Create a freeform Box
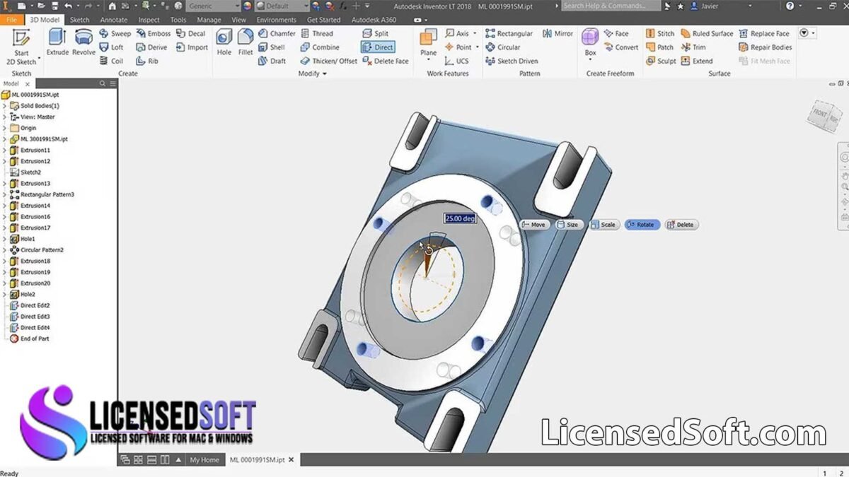Viewport: 849px width, 477px height. pyautogui.click(x=590, y=42)
